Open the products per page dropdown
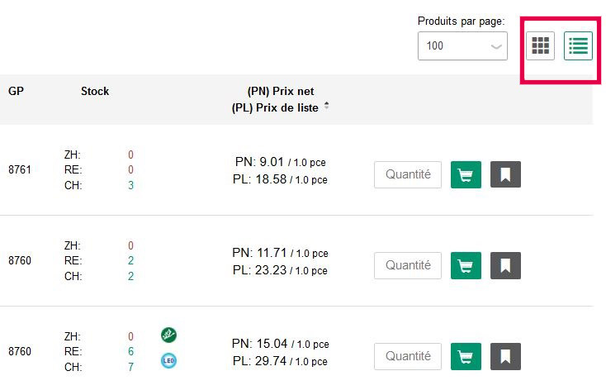Screen dimensions: 606x390 point(462,46)
